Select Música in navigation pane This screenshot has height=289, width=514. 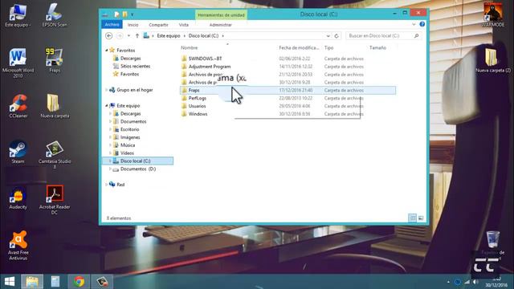coord(124,145)
